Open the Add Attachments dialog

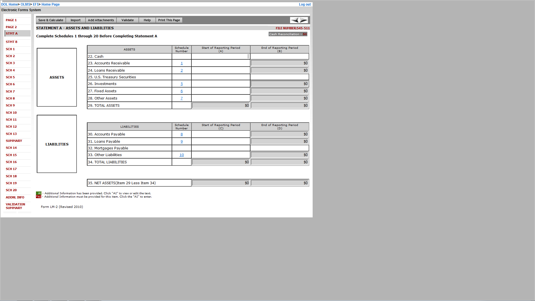(101, 20)
